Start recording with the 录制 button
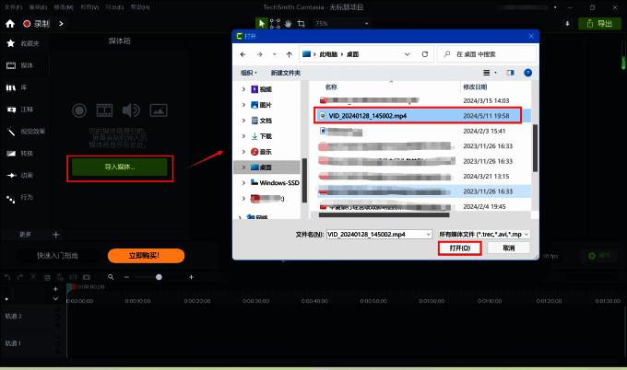 click(36, 24)
